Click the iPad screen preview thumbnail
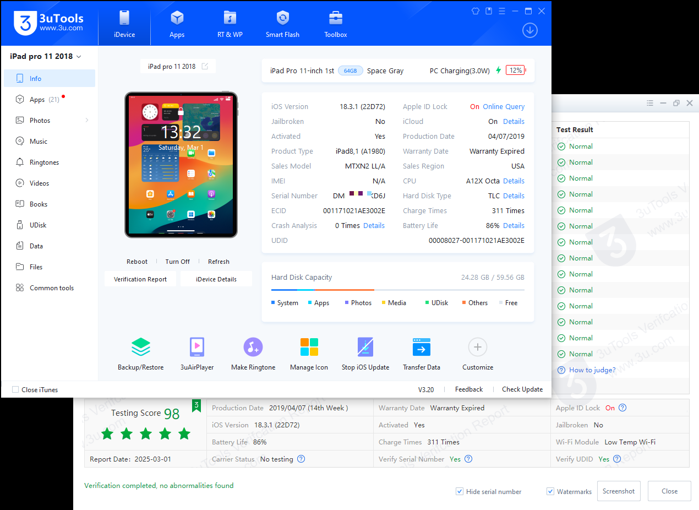The width and height of the screenshot is (699, 510). 181,165
